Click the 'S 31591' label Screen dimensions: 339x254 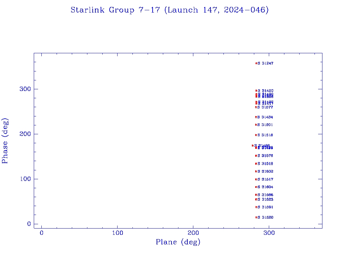pos(265,207)
